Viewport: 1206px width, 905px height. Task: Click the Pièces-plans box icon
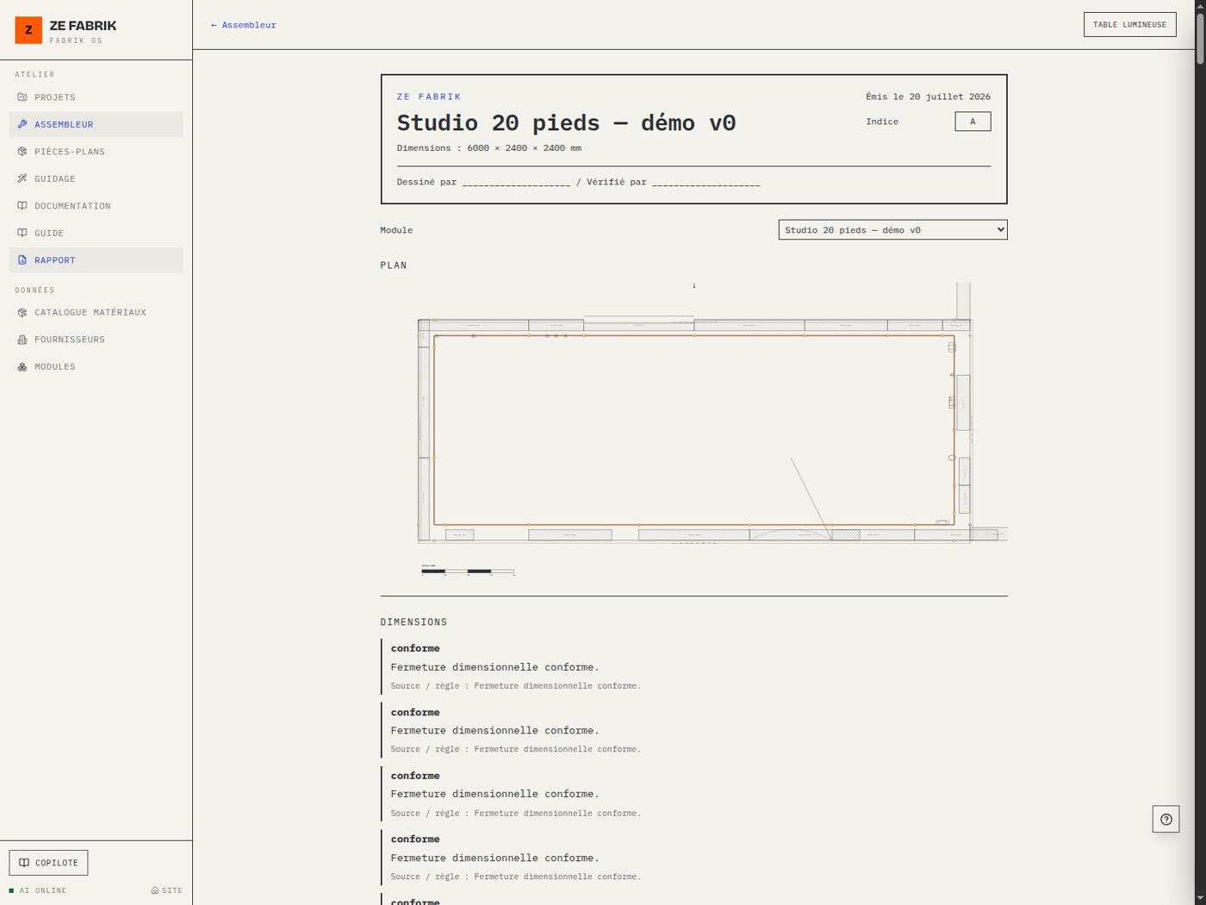pos(22,152)
